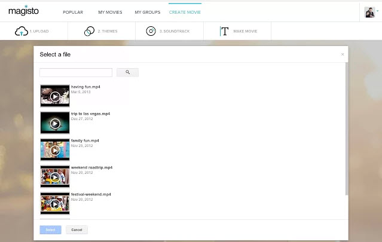Open the Popular tab

pos(73,12)
